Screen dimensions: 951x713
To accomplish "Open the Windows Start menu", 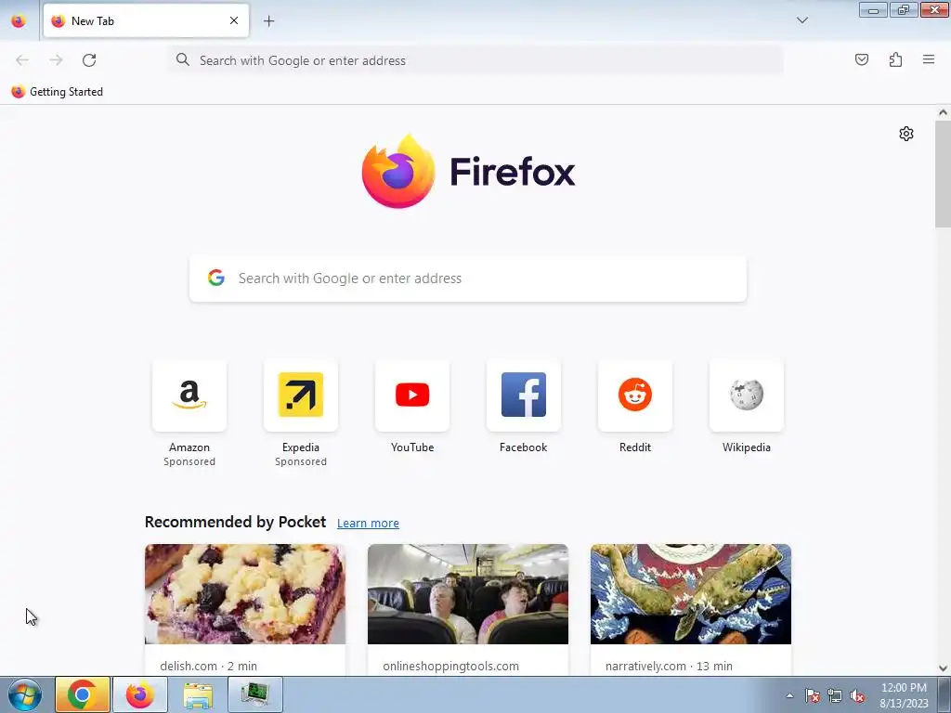I will pyautogui.click(x=25, y=694).
